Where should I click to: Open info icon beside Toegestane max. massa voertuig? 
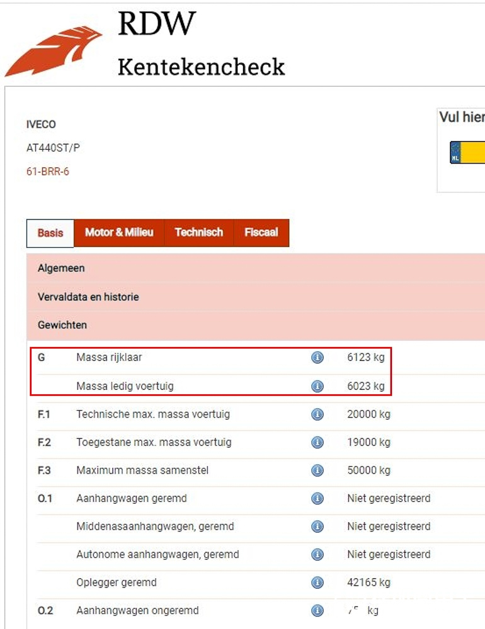317,442
